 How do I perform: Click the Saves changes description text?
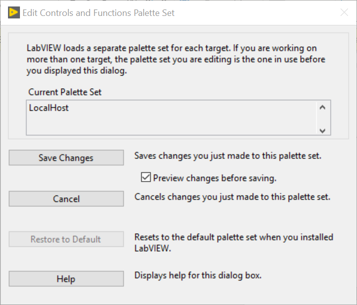click(228, 156)
